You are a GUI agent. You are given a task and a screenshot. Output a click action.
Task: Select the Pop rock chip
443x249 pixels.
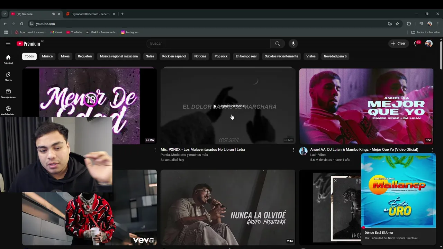tap(221, 56)
